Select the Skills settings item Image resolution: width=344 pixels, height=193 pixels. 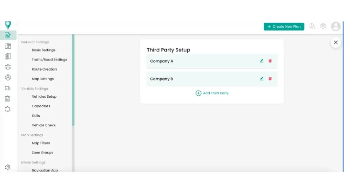click(x=36, y=116)
